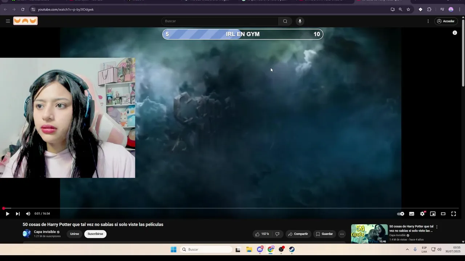Expand the system tray hidden icons
This screenshot has height=261, width=465.
[407, 249]
